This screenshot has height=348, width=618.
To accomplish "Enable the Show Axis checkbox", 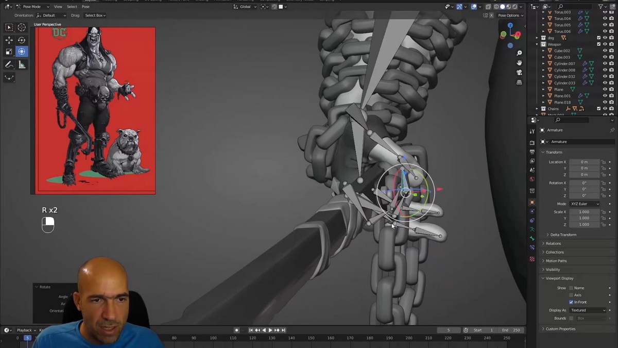I will pyautogui.click(x=571, y=295).
